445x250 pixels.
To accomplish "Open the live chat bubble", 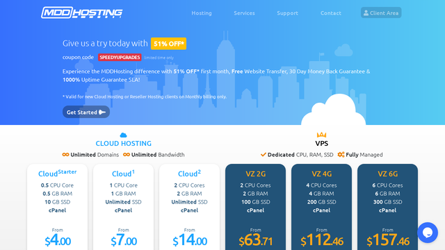I will 428,233.
